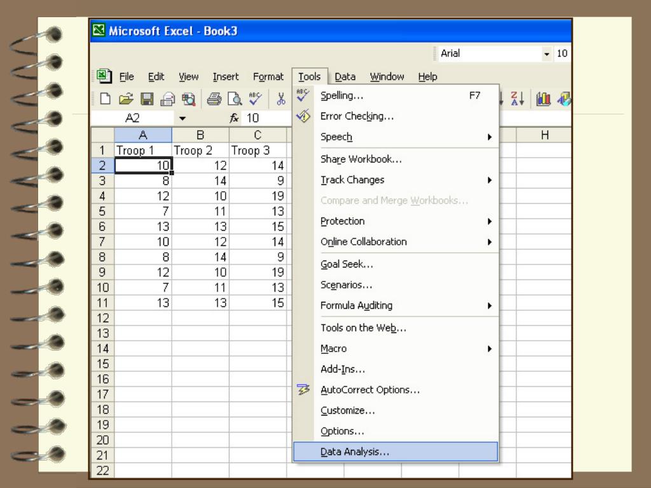Click the permission/email icon next to Save
651x488 pixels.
click(168, 98)
